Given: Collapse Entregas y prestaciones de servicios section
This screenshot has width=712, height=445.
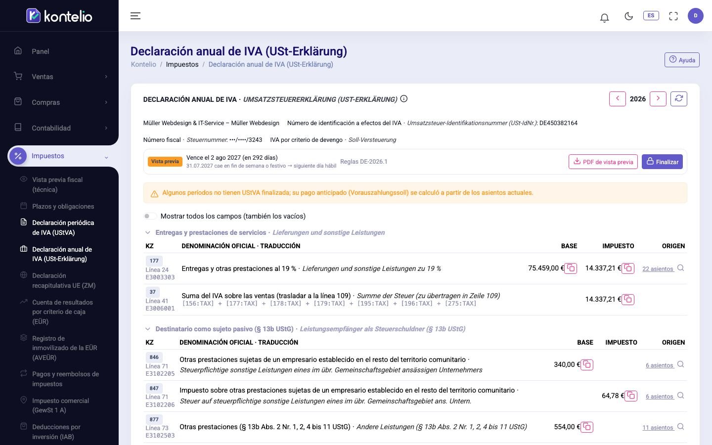Looking at the screenshot, I should [x=147, y=232].
